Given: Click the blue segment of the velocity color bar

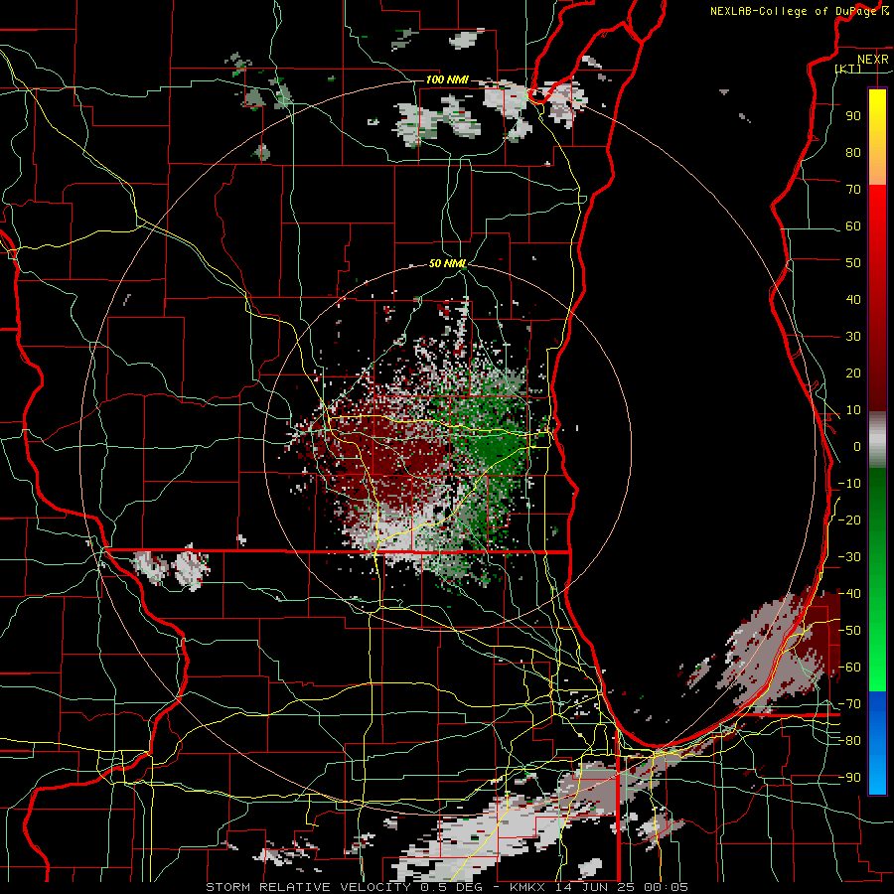Looking at the screenshot, I should (877, 742).
